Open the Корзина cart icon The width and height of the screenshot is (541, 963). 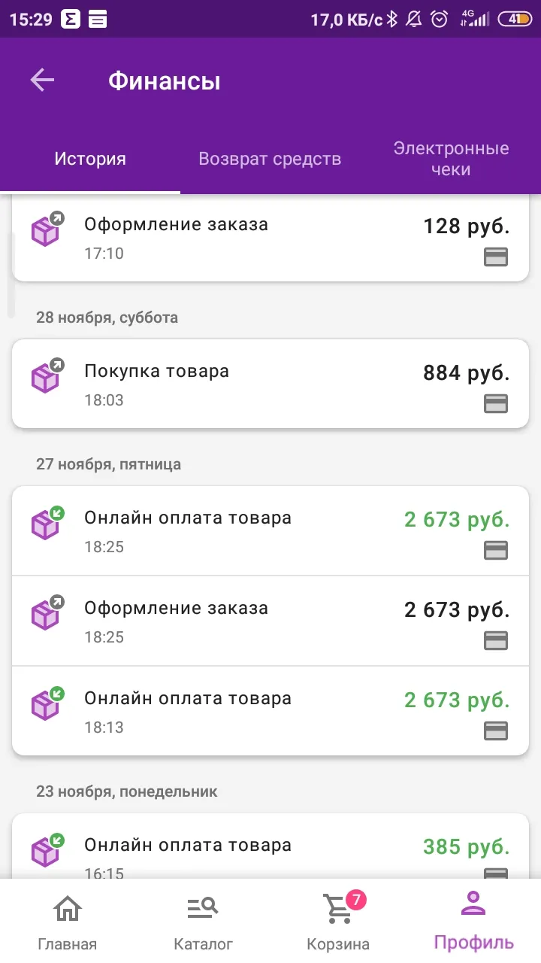338,908
